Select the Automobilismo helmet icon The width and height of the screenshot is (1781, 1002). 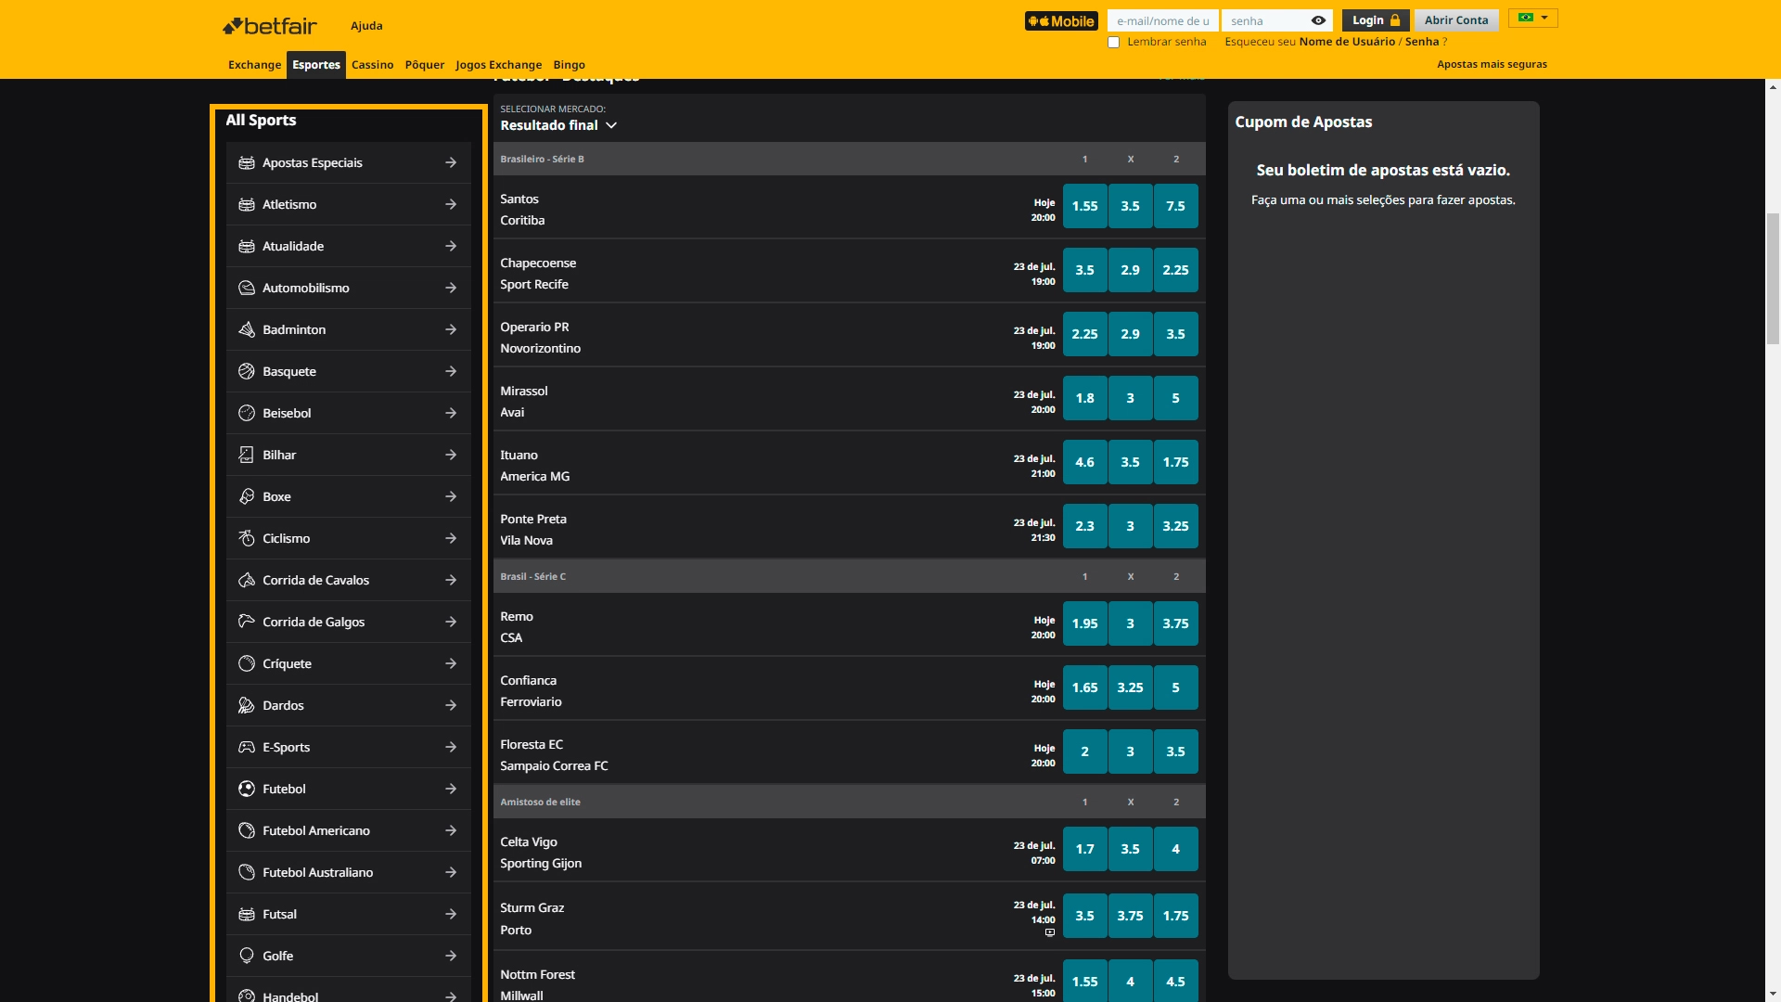(247, 288)
